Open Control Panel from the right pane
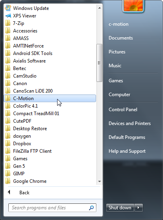This screenshot has width=163, height=220. (123, 110)
